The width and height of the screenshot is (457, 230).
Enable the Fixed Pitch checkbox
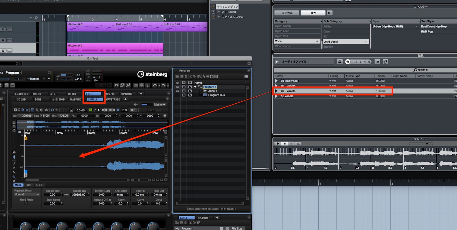pyautogui.click(x=26, y=203)
